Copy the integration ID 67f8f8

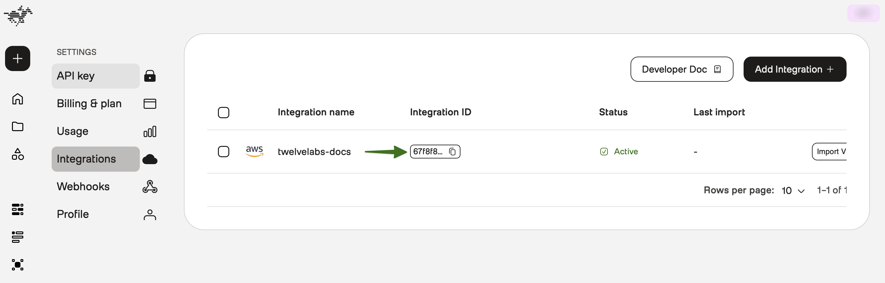453,152
